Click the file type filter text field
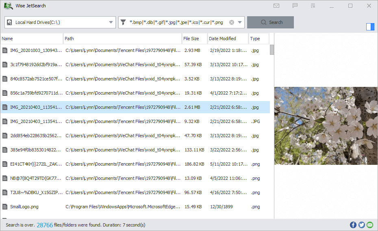 176,22
